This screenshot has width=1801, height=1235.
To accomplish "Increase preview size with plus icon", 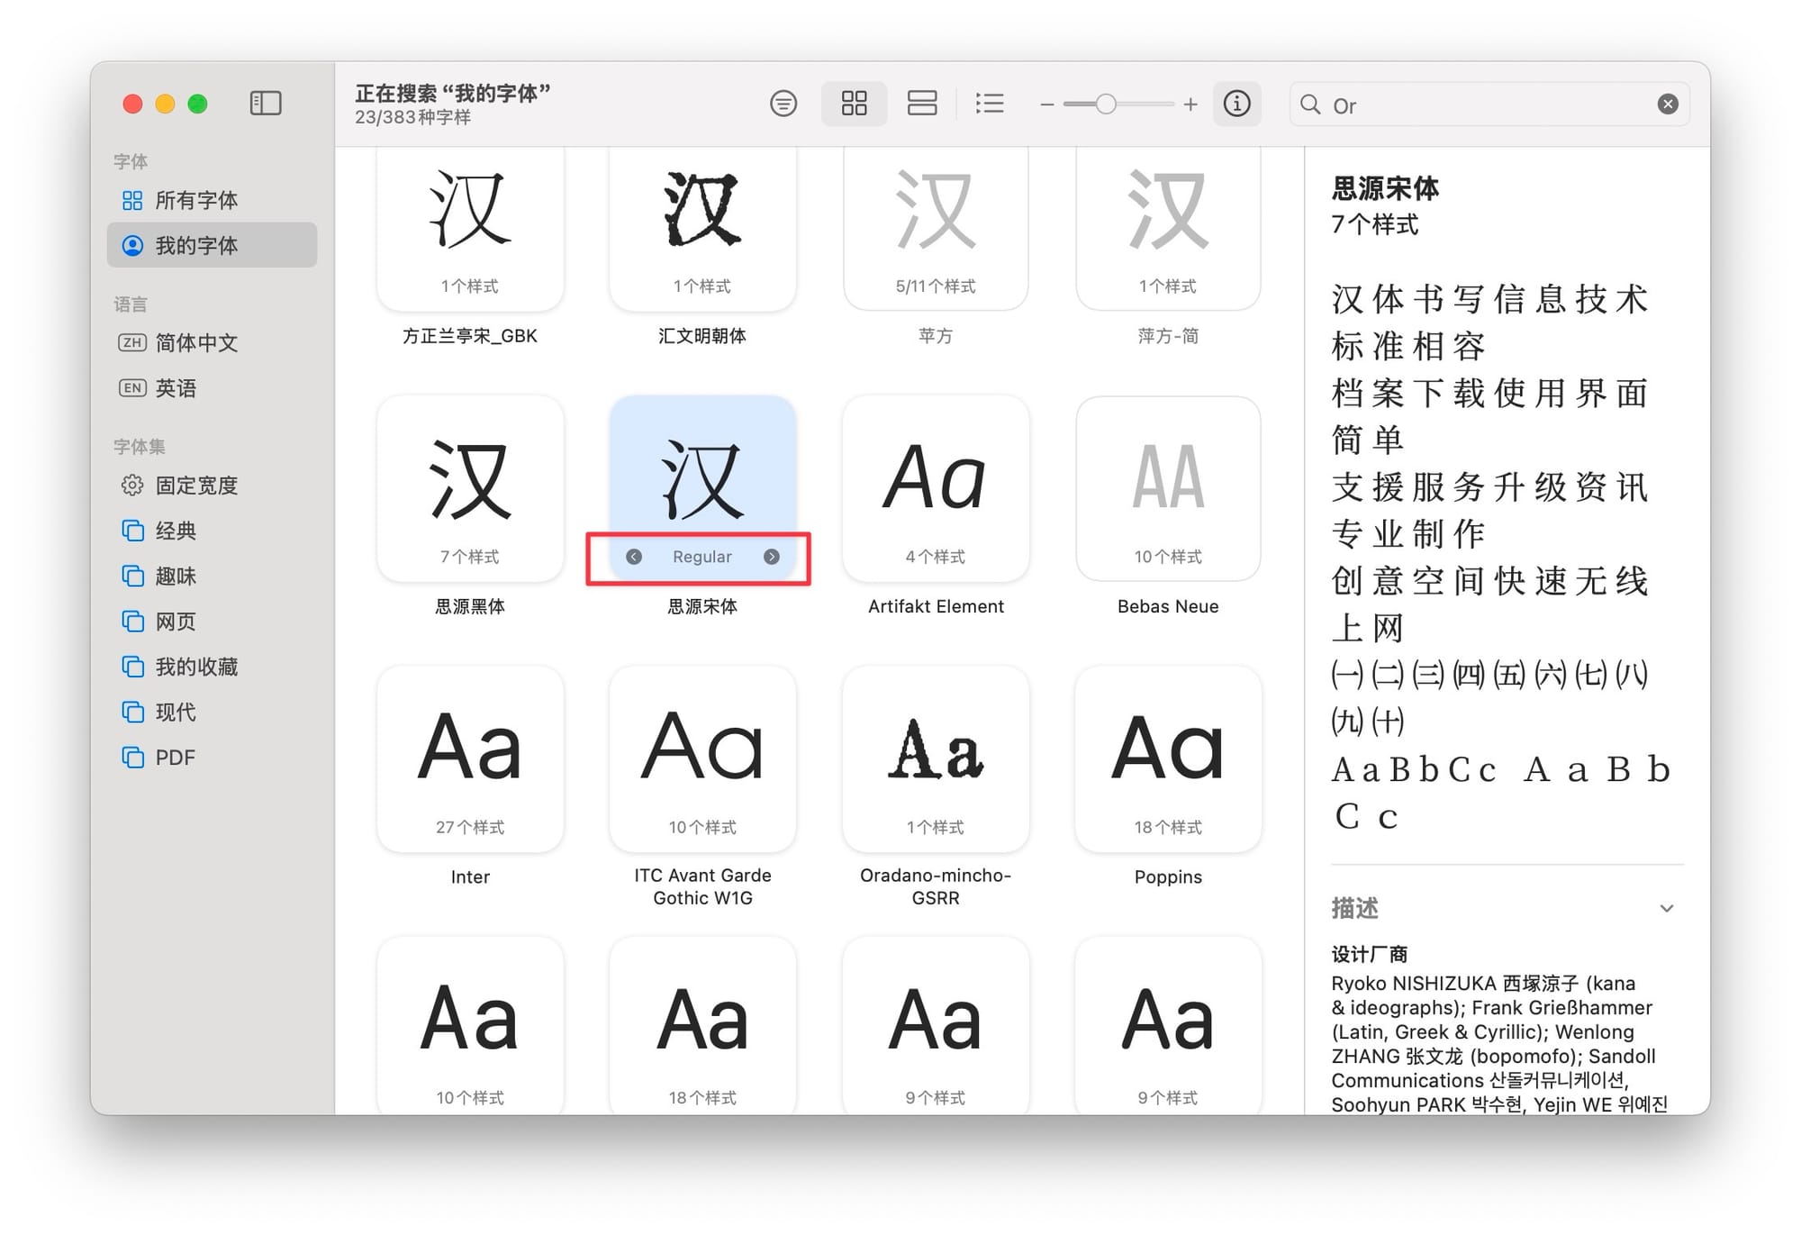I will [x=1190, y=105].
